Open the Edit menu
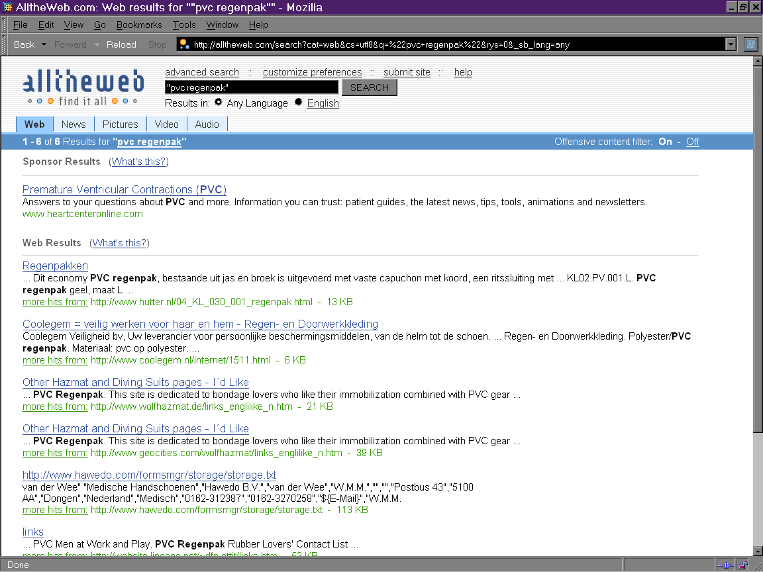Viewport: 763px width, 572px height. [x=46, y=24]
